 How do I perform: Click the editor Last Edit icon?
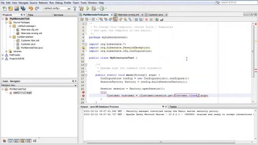[x=82, y=19]
